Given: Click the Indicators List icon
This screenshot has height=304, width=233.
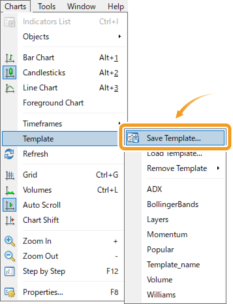Looking at the screenshot, I should (9, 22).
